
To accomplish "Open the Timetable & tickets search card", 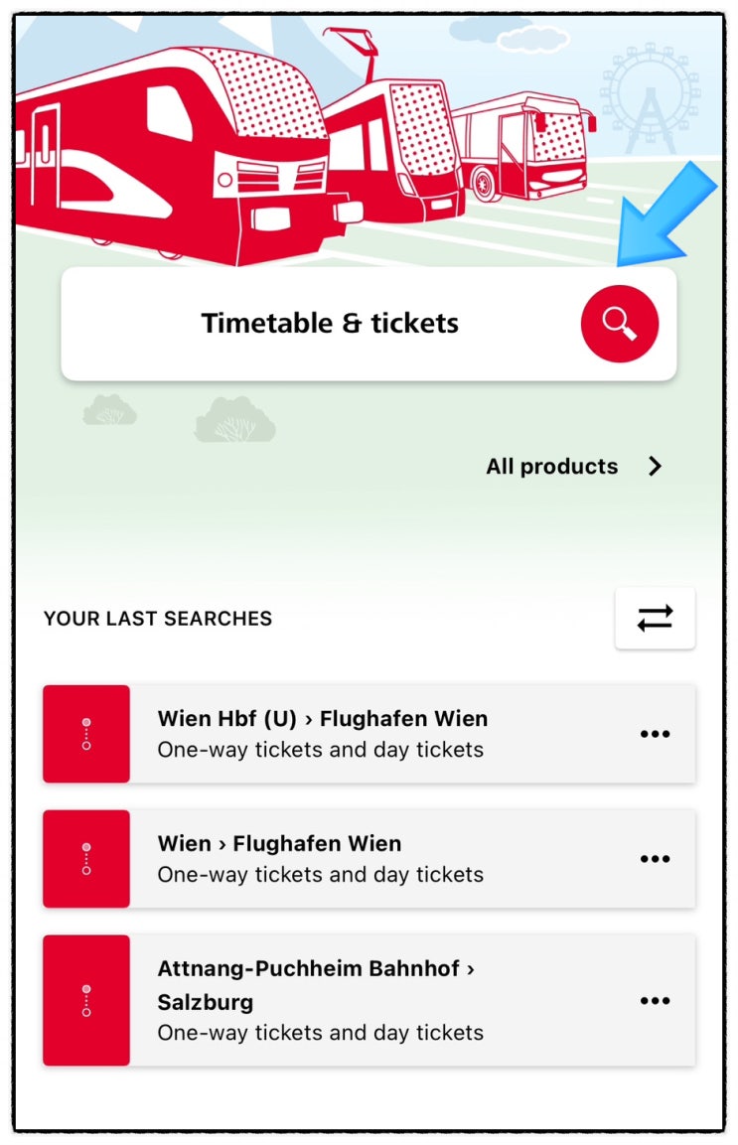I will [369, 324].
